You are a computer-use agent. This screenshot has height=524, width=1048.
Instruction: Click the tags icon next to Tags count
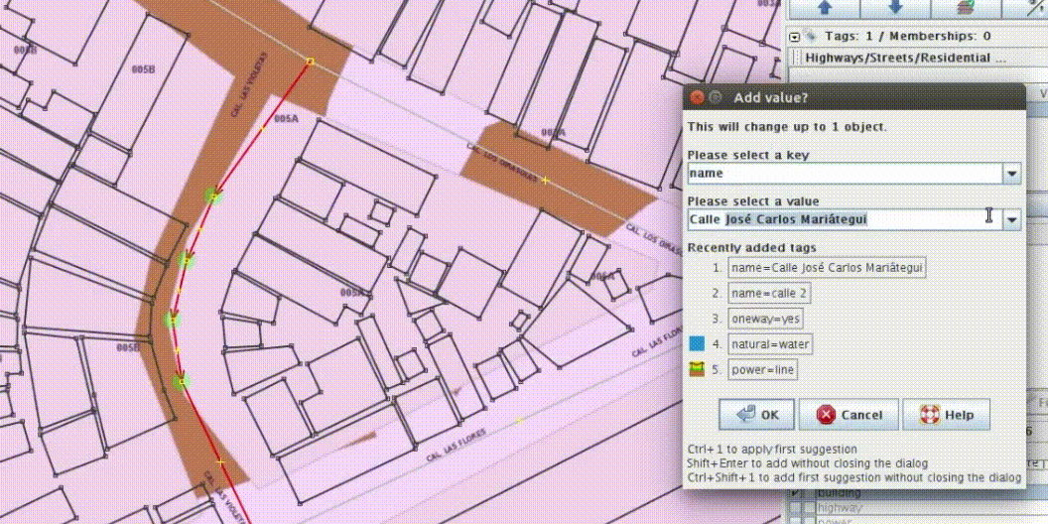point(813,37)
